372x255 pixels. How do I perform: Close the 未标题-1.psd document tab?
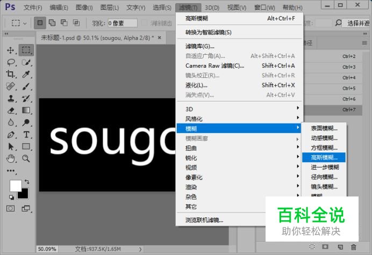[160, 38]
